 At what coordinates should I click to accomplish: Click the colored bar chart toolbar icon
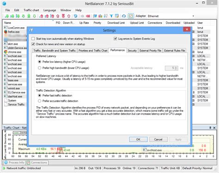tap(100, 16)
